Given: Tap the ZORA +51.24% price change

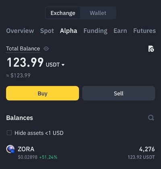Looking at the screenshot, I should (x=48, y=157).
